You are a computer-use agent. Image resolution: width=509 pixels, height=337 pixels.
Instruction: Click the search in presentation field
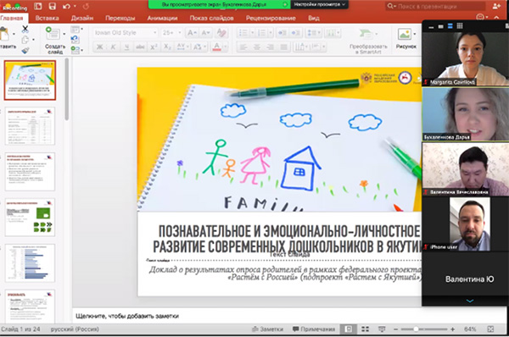point(435,6)
